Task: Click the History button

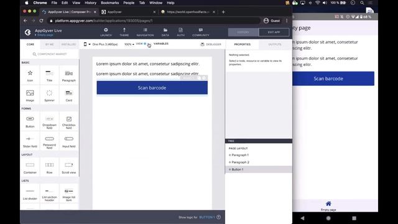Action: pos(243,32)
